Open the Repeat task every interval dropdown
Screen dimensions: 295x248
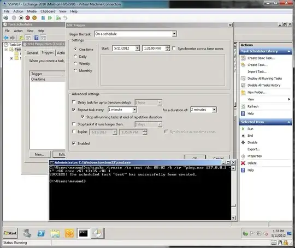point(134,110)
